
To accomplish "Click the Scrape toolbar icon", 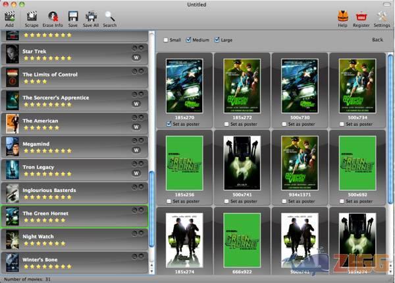I will click(x=32, y=16).
